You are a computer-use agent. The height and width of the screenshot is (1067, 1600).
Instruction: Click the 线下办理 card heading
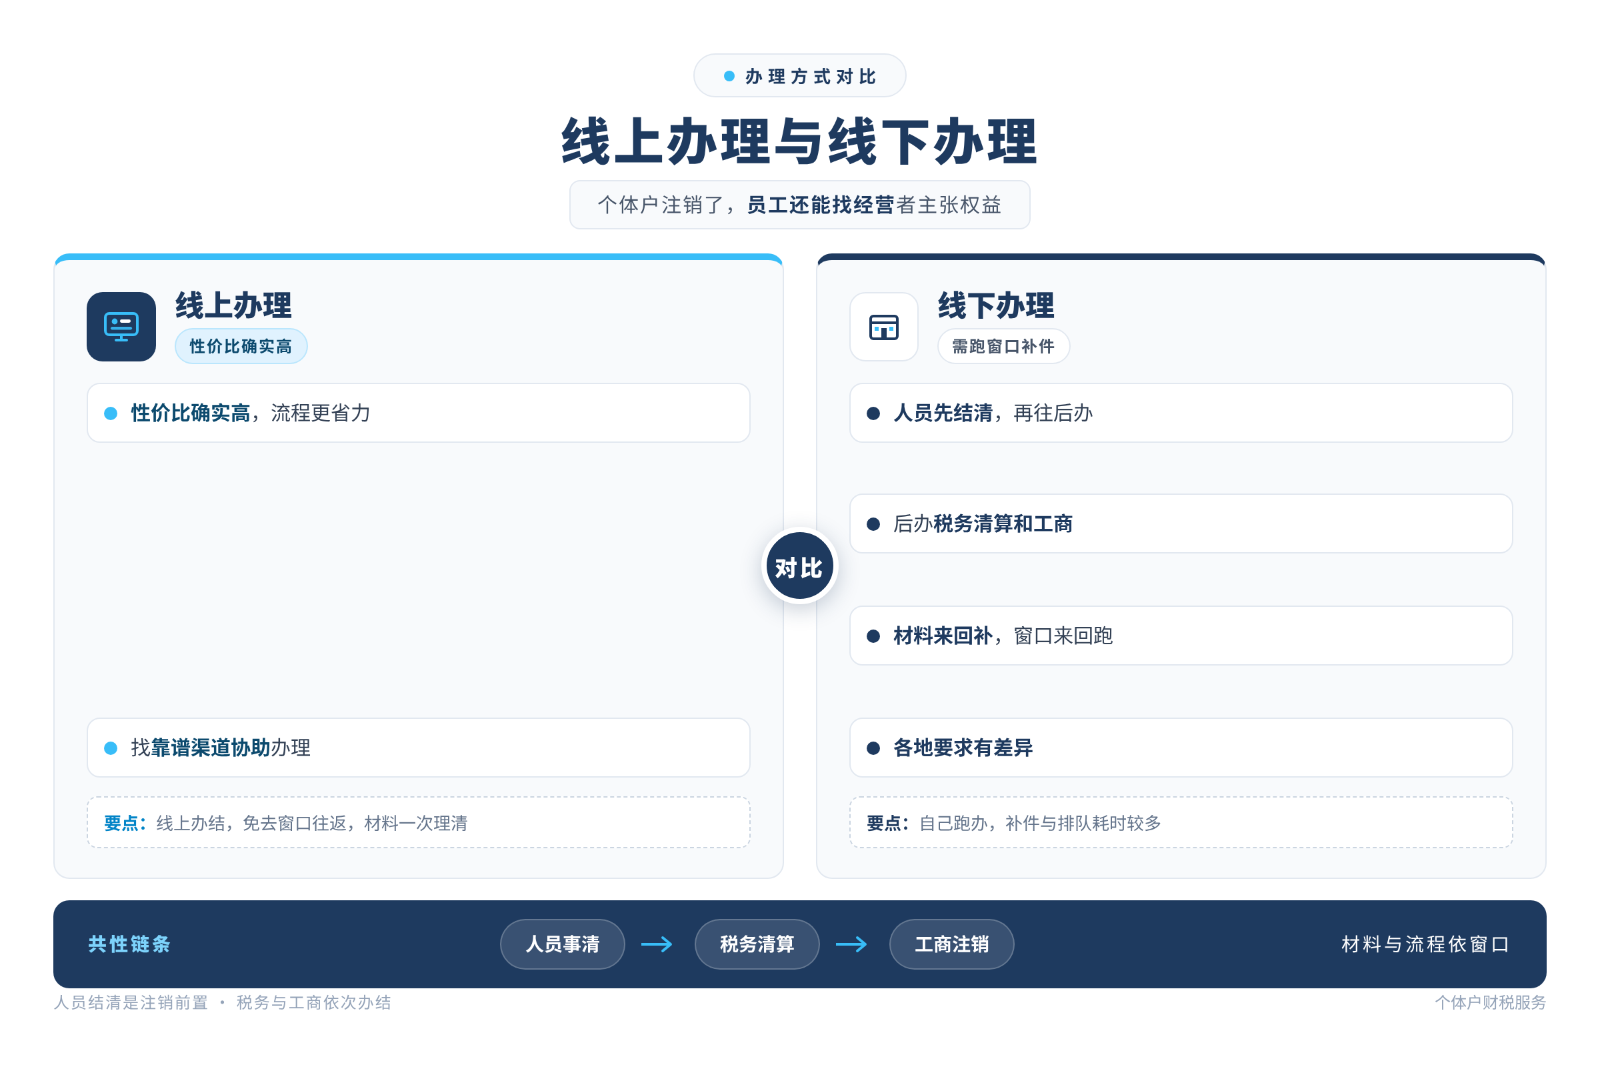point(996,305)
